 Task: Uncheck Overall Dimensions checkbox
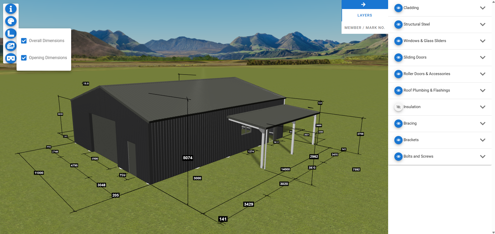(24, 41)
